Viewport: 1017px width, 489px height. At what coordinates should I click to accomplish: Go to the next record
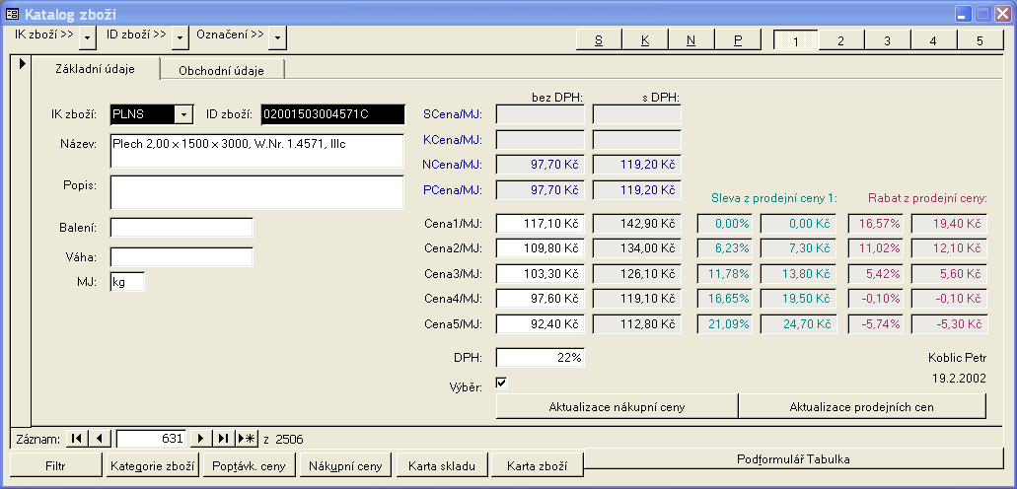[201, 439]
